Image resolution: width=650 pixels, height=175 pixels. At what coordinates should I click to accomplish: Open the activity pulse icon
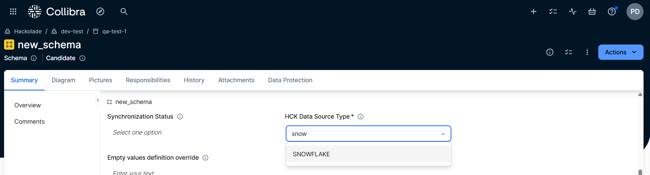pyautogui.click(x=572, y=12)
